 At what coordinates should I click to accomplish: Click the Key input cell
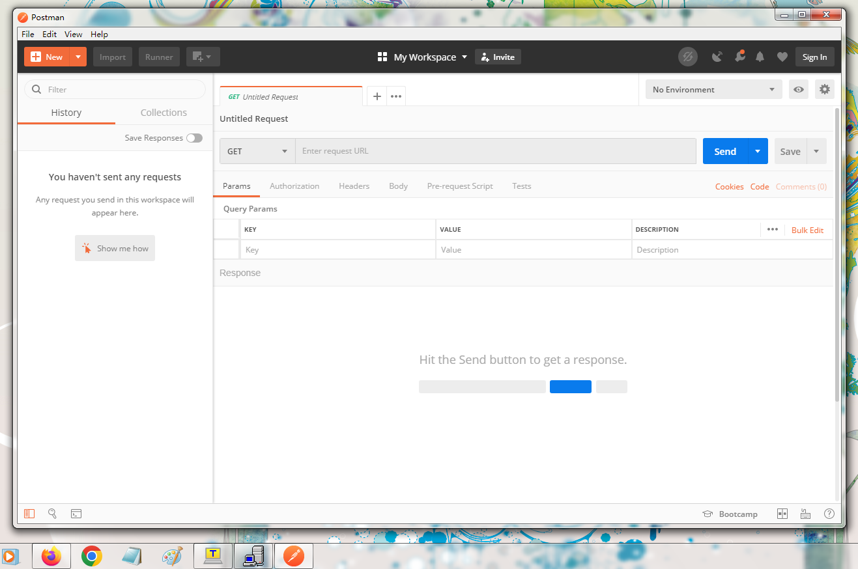click(337, 250)
